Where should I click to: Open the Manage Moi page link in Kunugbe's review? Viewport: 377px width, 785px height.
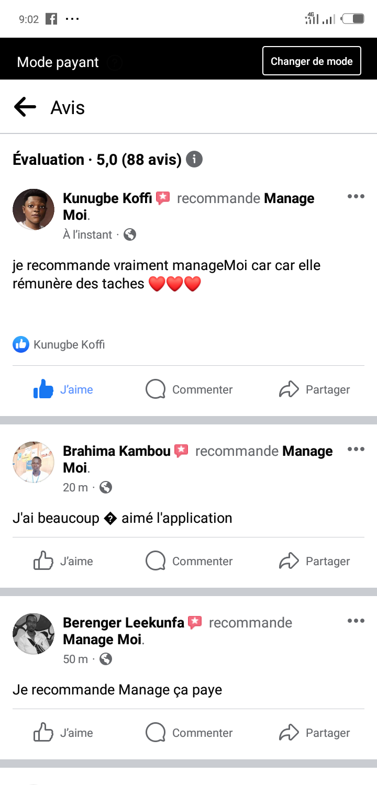[289, 198]
